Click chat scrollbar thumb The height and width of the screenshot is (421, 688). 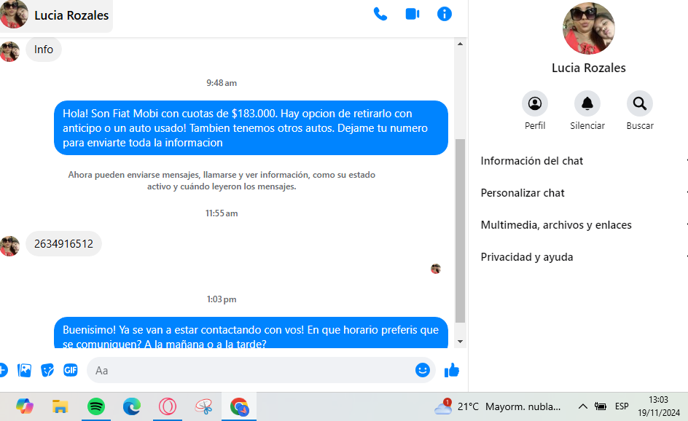coord(460,231)
